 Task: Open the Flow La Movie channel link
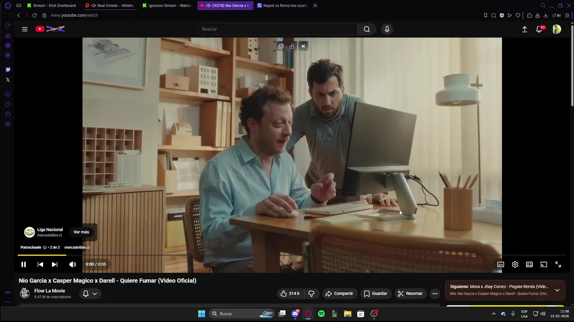tap(50, 291)
